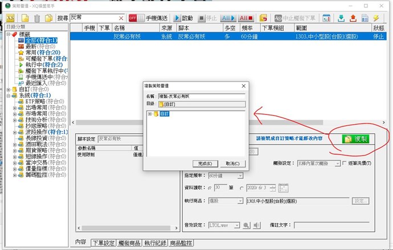This screenshot has width=393, height=250.
Task: Click the trash delete icon in toolbar
Action: (x=37, y=18)
